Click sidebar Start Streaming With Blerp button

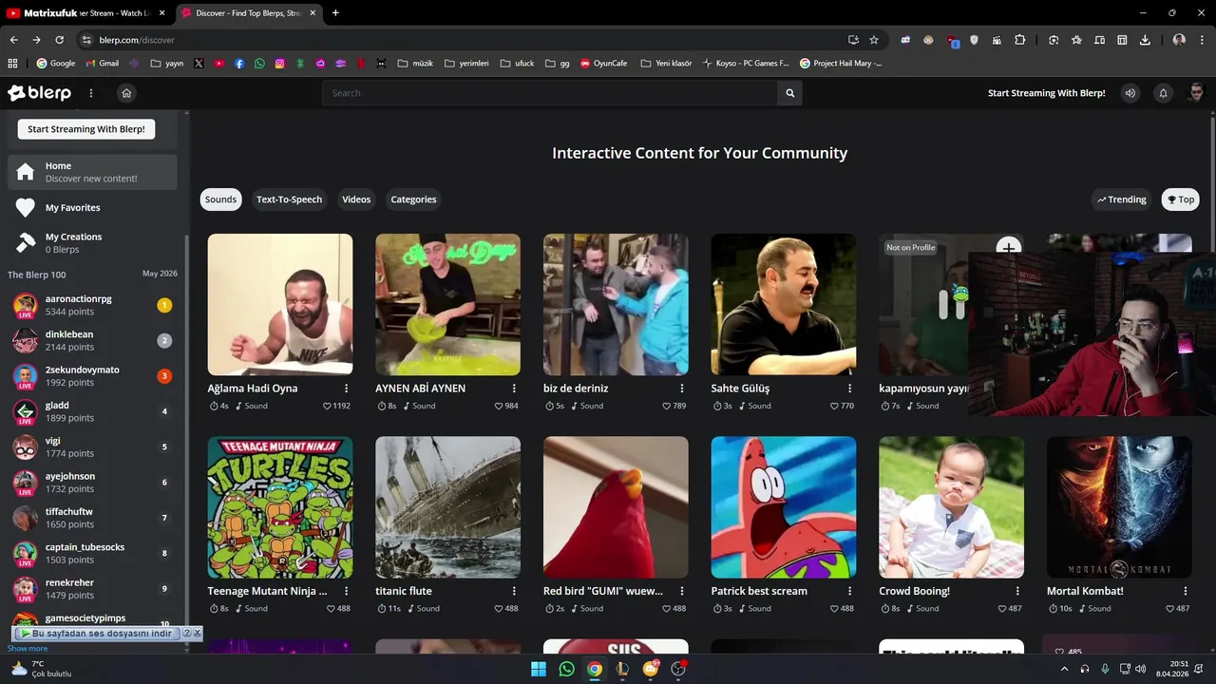[86, 129]
